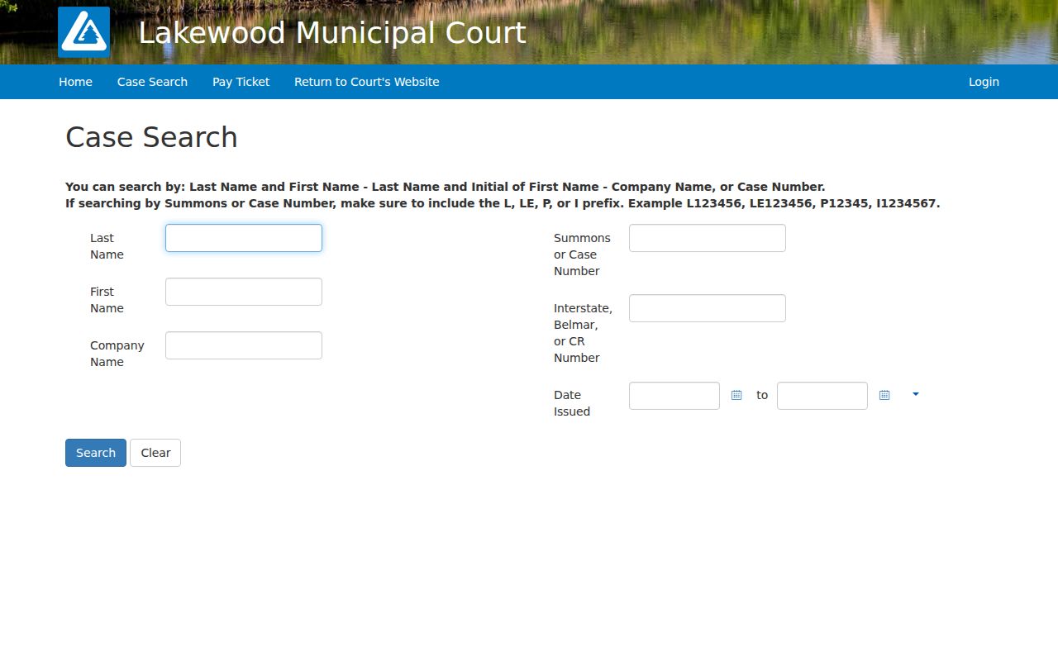
Task: Open calendar for Date Issued end field
Action: [x=884, y=396]
